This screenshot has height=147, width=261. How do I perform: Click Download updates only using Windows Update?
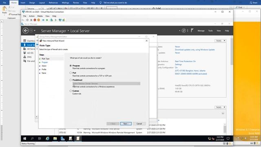pos(195,50)
